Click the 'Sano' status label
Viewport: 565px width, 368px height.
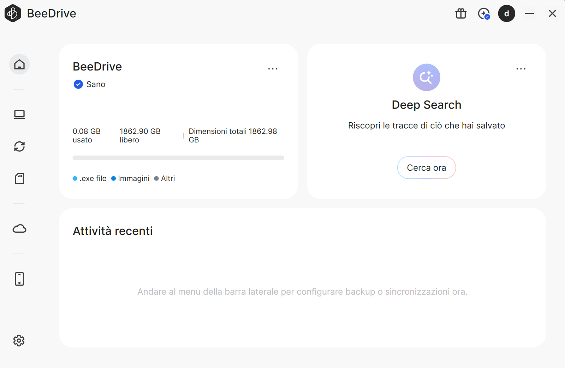tap(96, 84)
